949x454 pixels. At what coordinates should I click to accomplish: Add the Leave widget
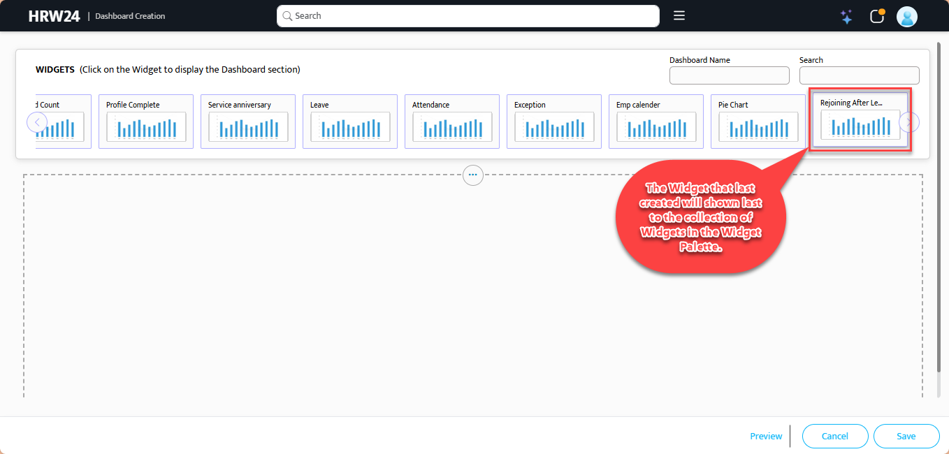350,122
